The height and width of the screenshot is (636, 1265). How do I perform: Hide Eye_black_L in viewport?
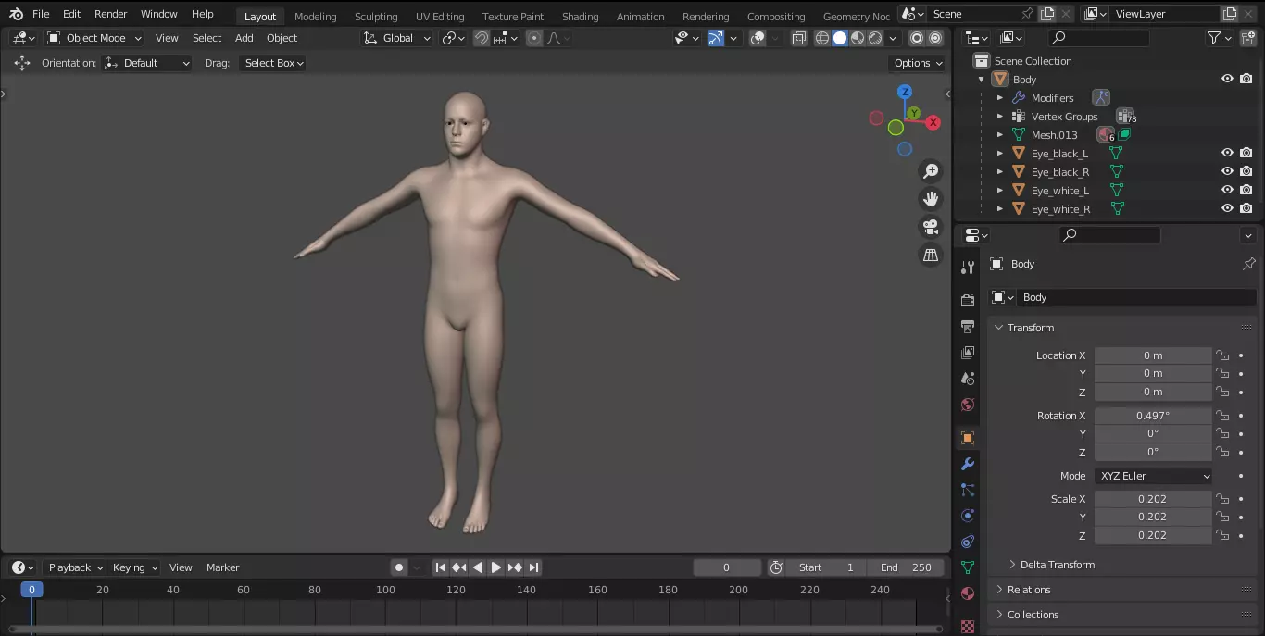pyautogui.click(x=1227, y=153)
